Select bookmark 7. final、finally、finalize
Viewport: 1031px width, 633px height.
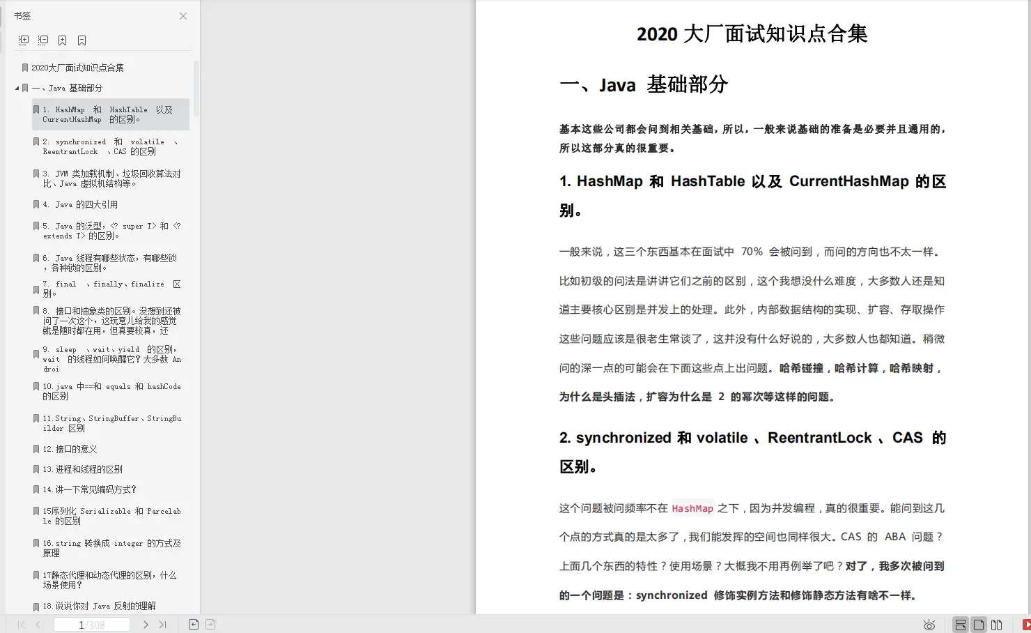pos(111,289)
